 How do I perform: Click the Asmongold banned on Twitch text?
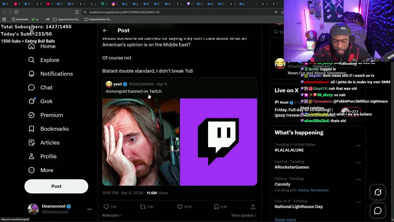tap(134, 91)
